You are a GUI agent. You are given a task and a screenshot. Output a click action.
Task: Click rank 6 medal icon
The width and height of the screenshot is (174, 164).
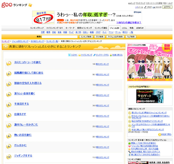[9, 115]
